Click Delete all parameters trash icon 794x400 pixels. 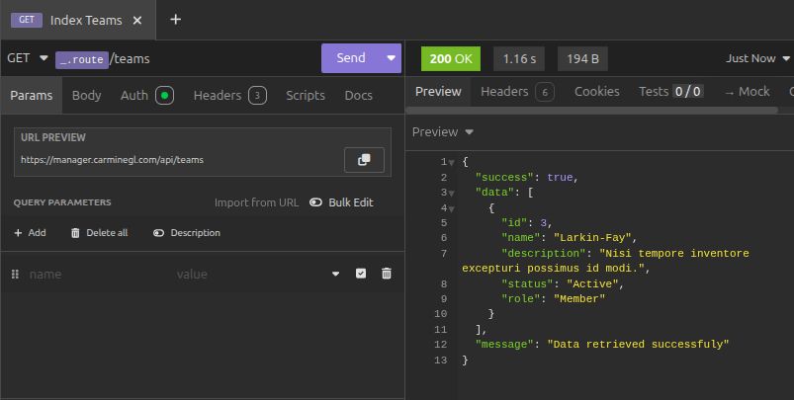coord(75,233)
